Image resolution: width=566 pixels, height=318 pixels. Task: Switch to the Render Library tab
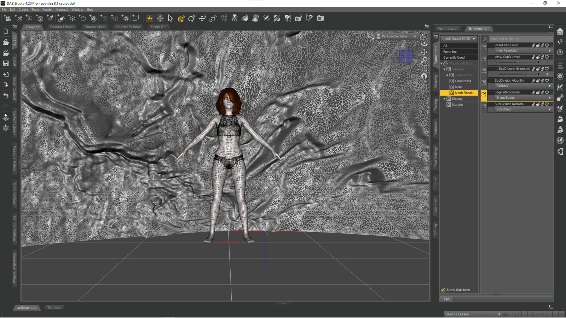pyautogui.click(x=62, y=27)
